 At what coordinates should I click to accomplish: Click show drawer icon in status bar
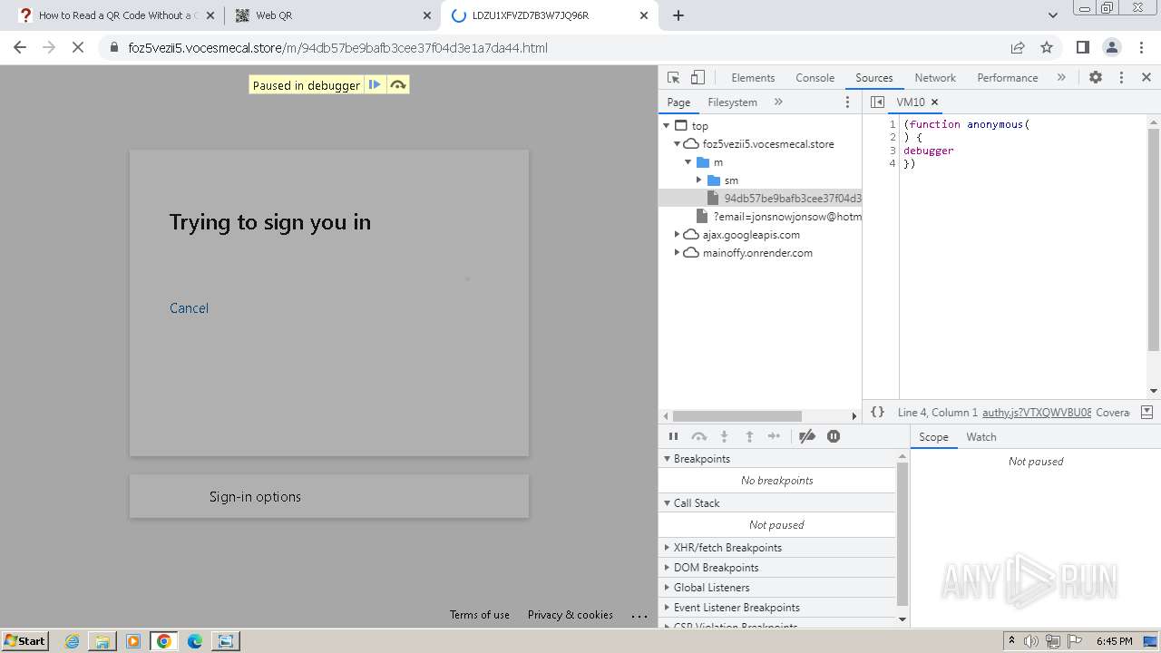1146,412
